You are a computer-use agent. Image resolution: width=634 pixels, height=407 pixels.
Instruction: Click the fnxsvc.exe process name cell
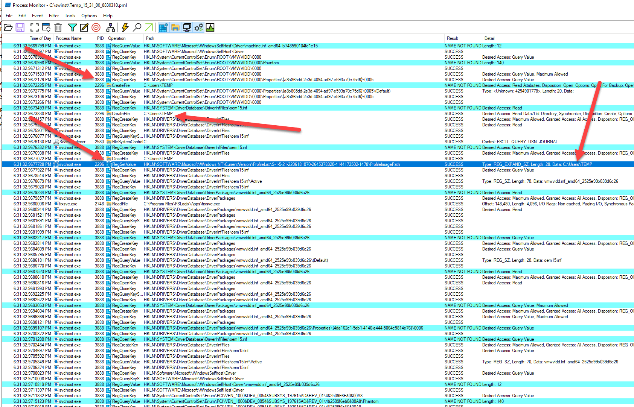click(x=68, y=204)
